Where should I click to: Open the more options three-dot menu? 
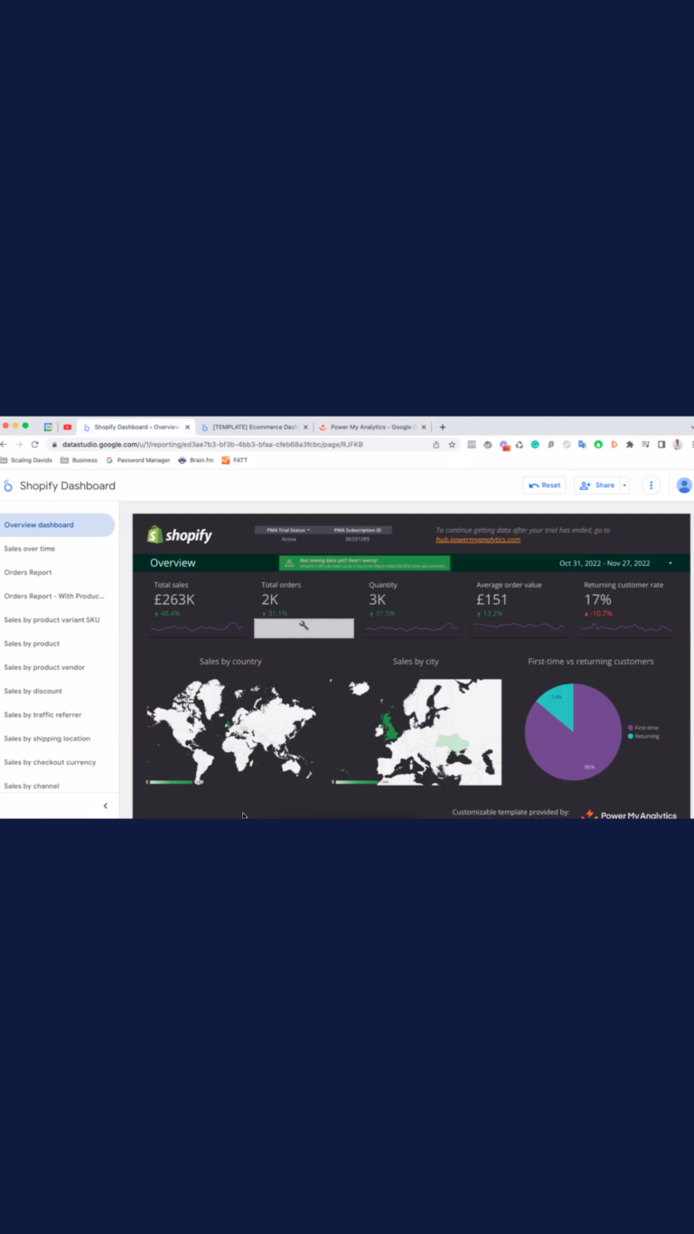pyautogui.click(x=651, y=485)
